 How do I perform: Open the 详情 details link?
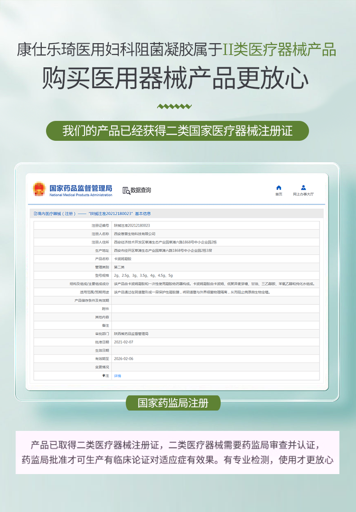(118, 375)
